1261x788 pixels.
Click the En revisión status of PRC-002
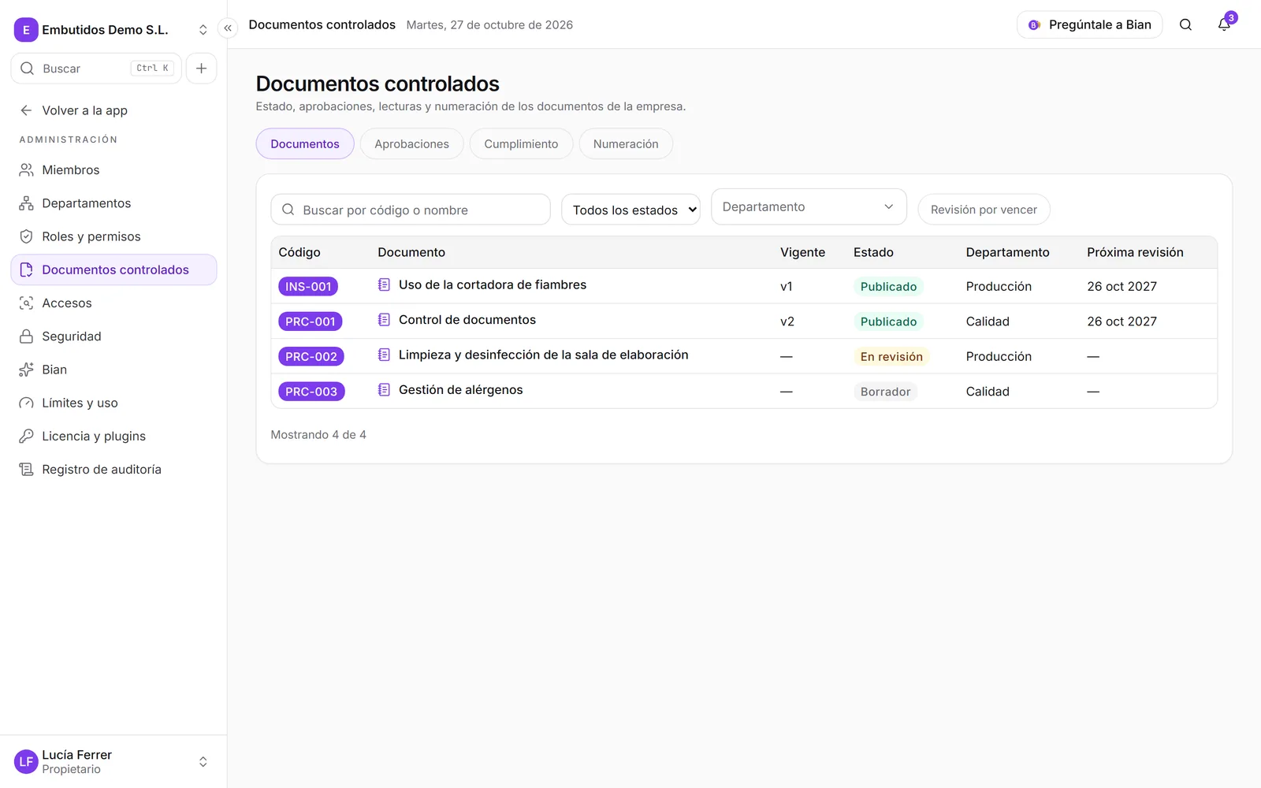pyautogui.click(x=891, y=357)
